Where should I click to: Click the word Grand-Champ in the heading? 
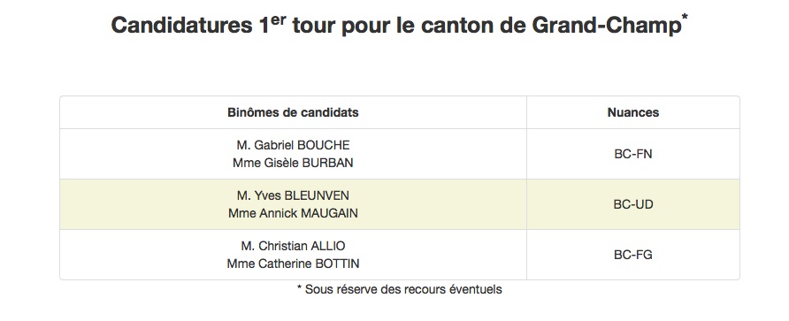(606, 27)
